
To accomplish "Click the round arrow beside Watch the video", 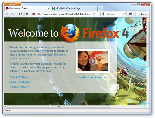I will click(x=105, y=77).
